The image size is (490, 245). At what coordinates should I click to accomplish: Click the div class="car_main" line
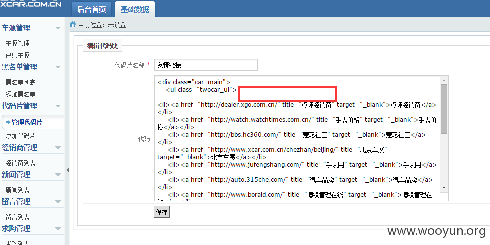point(194,82)
